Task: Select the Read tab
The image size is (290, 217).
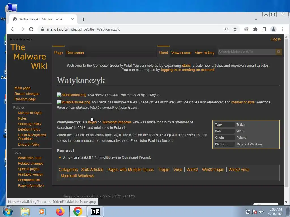Action: tap(163, 53)
